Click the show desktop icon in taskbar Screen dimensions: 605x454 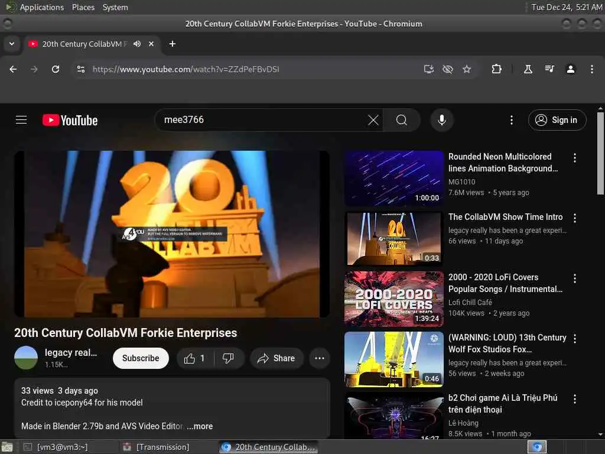[x=7, y=447]
